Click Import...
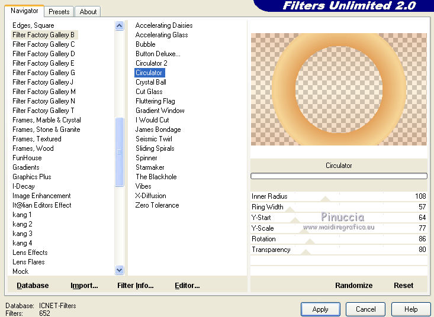This screenshot has height=317, width=434. 84,285
